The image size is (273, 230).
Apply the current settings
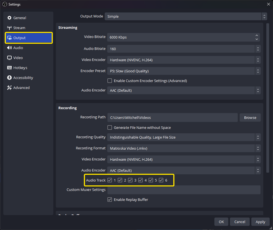[260, 222]
